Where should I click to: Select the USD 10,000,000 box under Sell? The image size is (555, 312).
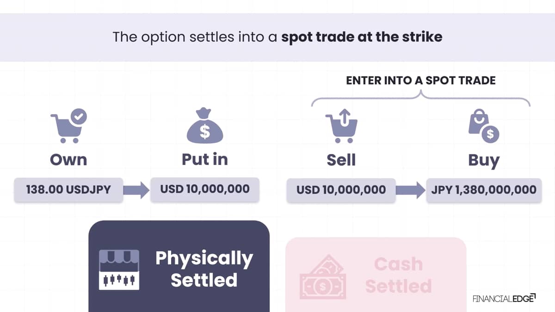coord(341,190)
